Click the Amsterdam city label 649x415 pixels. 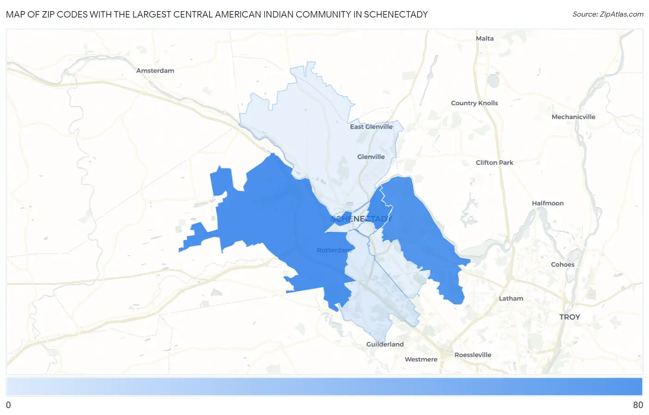click(x=155, y=71)
